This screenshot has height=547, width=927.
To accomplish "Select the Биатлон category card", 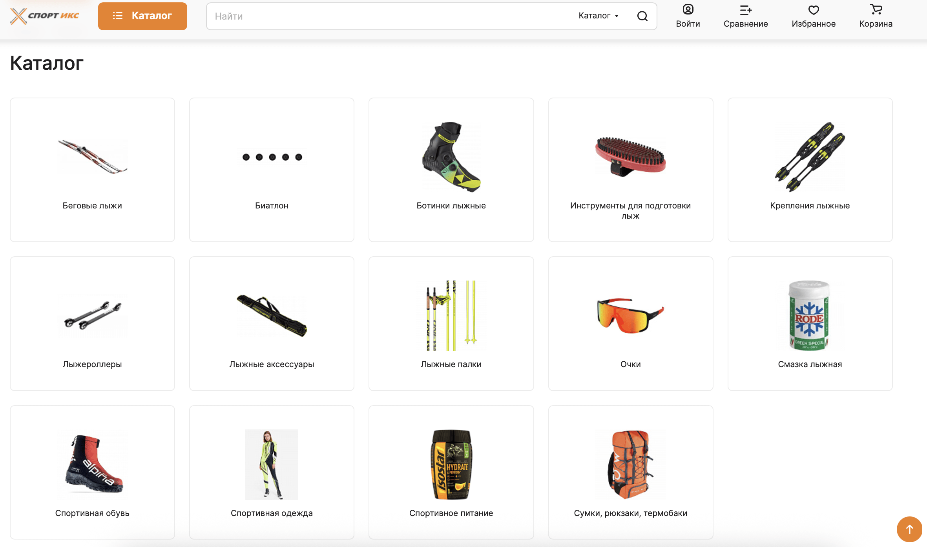I will (272, 170).
